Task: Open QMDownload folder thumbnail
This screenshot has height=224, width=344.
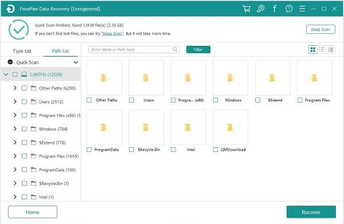Action: pyautogui.click(x=230, y=127)
